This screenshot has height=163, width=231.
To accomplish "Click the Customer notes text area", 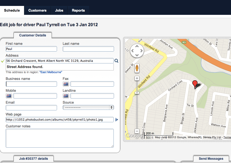I will 60,138.
